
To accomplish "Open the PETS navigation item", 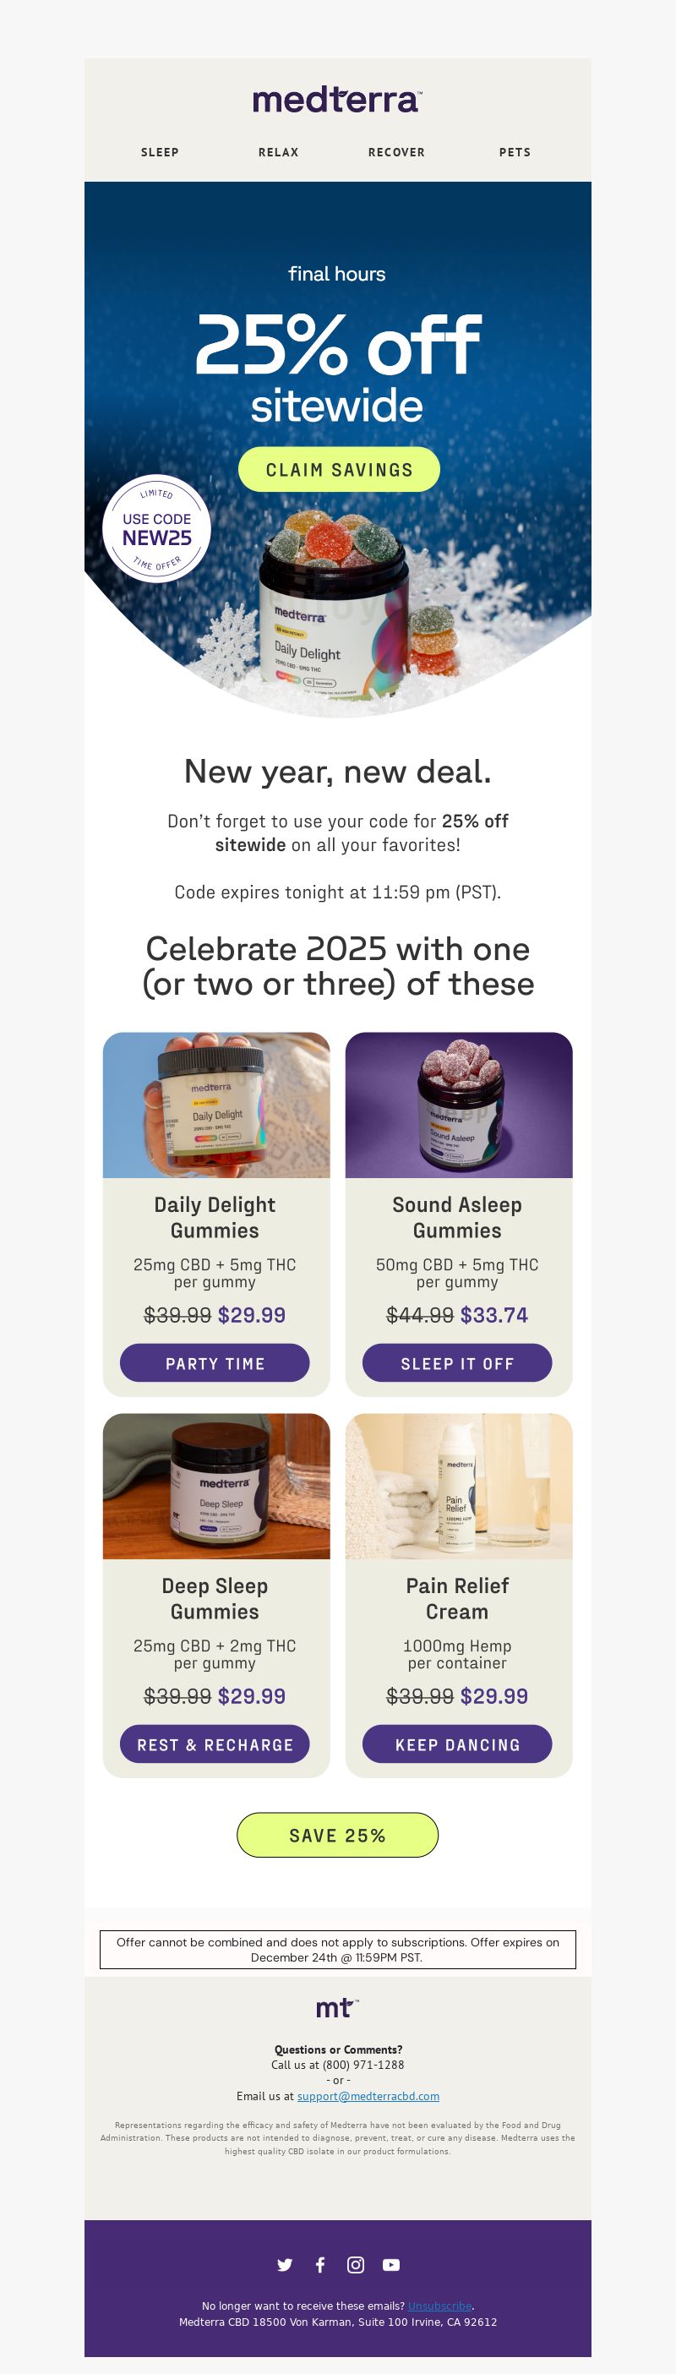I will tap(515, 152).
